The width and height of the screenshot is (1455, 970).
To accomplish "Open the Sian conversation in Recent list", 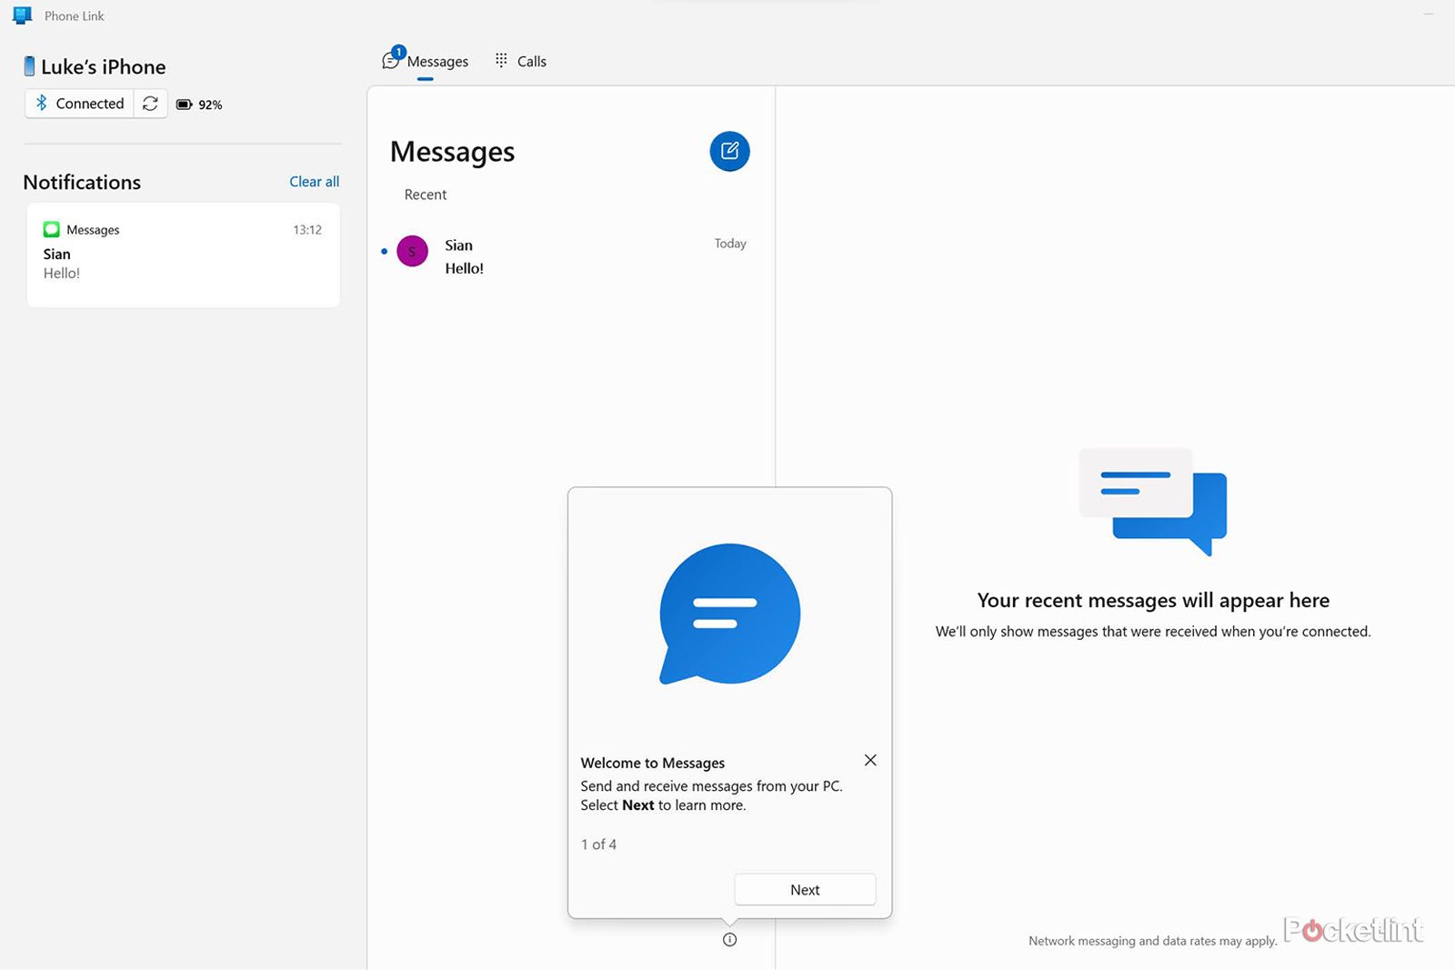I will [x=571, y=255].
